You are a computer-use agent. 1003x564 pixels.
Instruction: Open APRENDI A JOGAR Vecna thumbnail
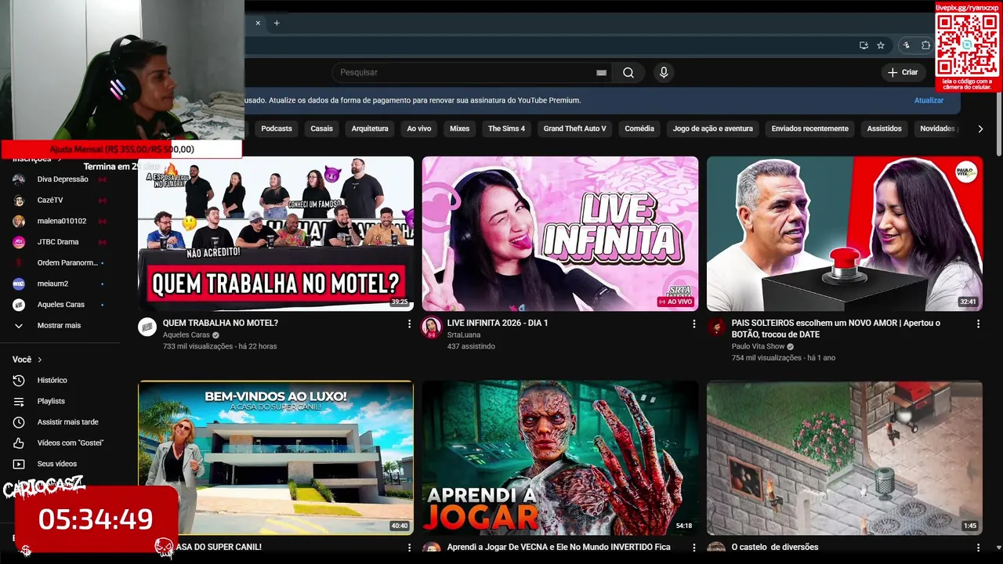click(x=560, y=457)
